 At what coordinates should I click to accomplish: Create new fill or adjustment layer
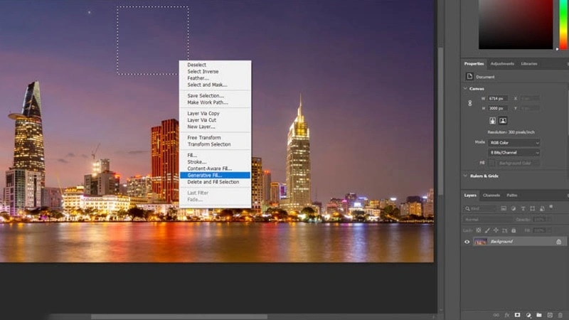pyautogui.click(x=528, y=315)
